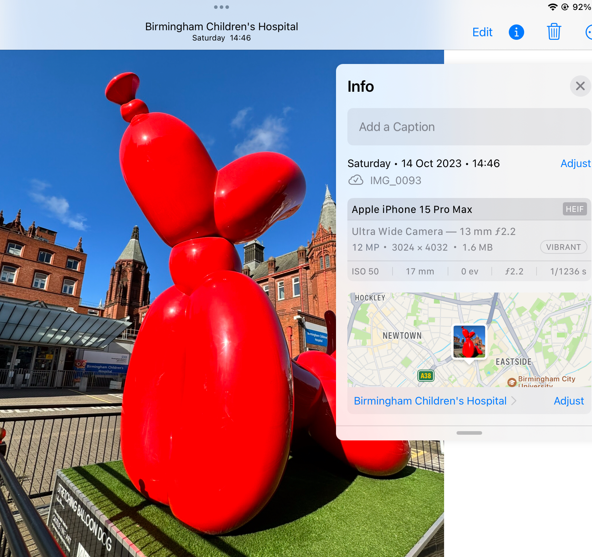Select the IMG_0093 filename
The image size is (592, 557).
[395, 181]
